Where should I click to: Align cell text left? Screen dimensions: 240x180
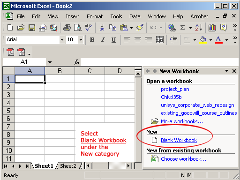(x=127, y=40)
